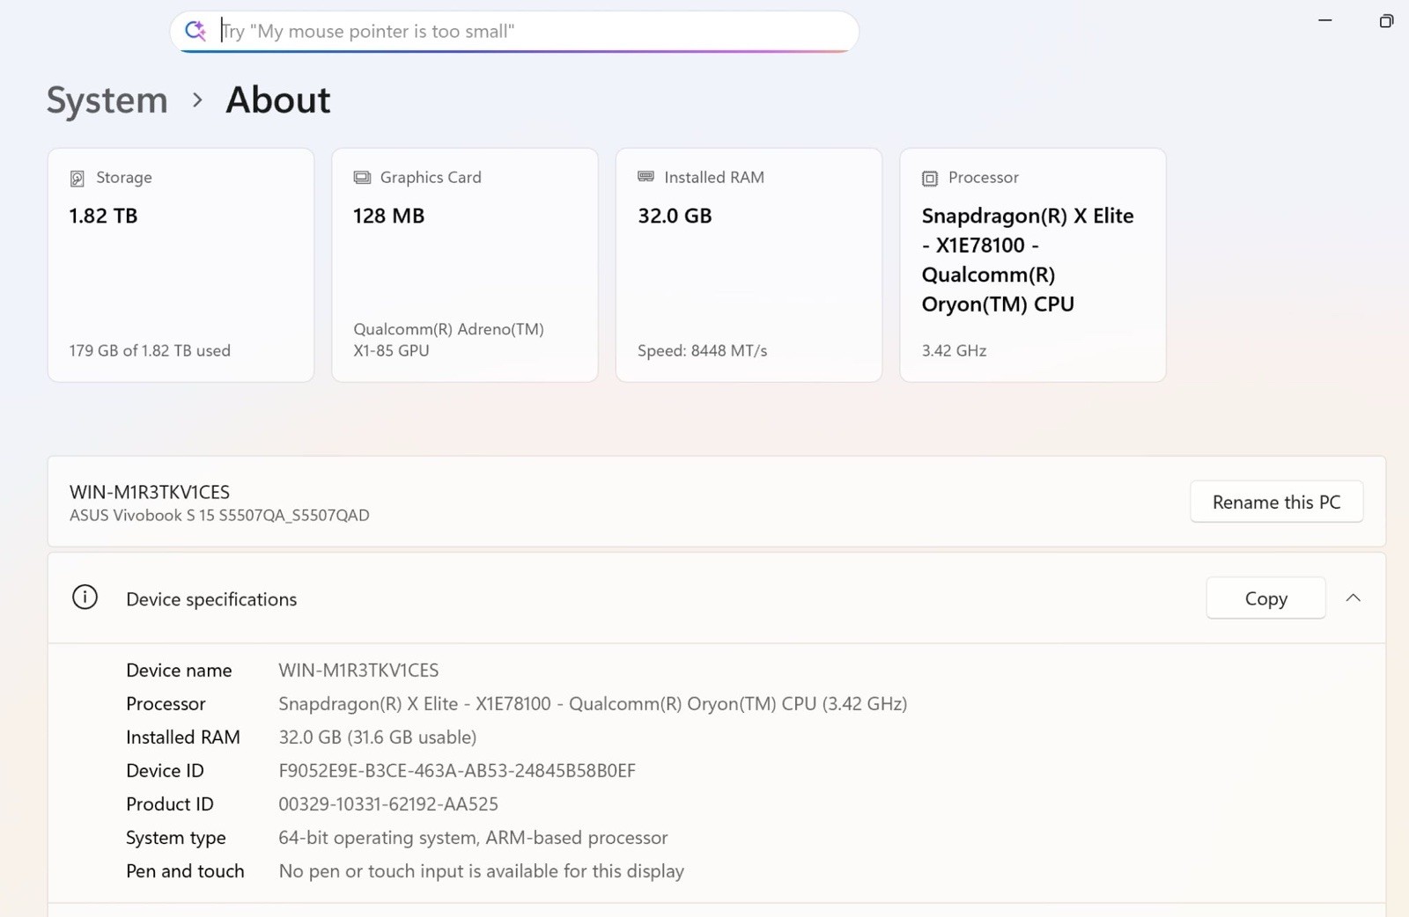Select 'Qualcomm(R) Adreno(TM) X1-85 GPU' text
The width and height of the screenshot is (1409, 917).
tap(448, 340)
